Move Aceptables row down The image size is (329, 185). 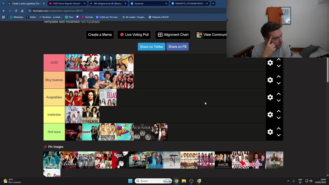[x=279, y=100]
